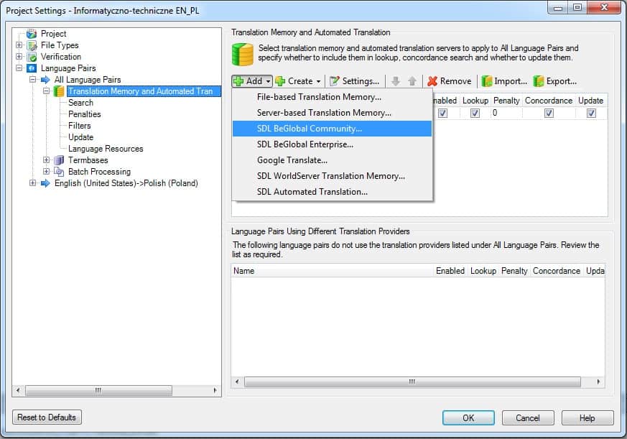The image size is (627, 439).
Task: Click the English->Polish arrow icon
Action: click(45, 183)
